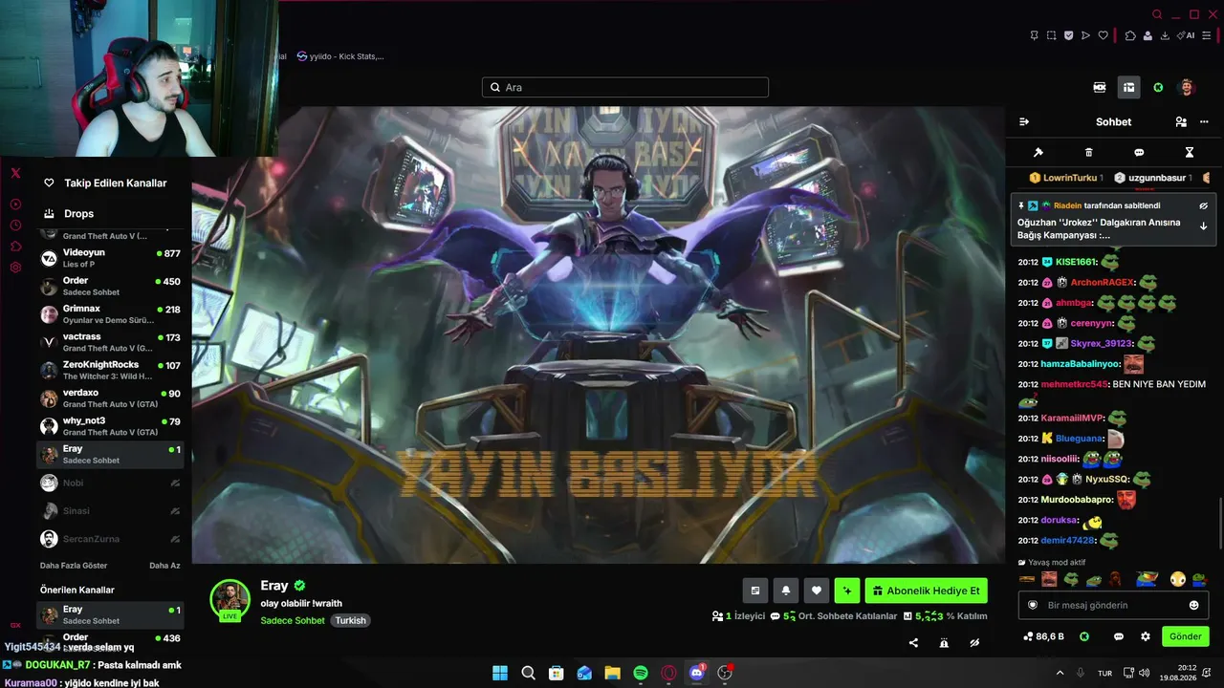Viewport: 1224px width, 688px height.
Task: Click the KCK icon in Kick header
Action: [1100, 87]
